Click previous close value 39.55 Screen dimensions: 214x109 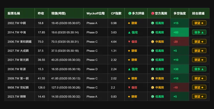point(41,60)
